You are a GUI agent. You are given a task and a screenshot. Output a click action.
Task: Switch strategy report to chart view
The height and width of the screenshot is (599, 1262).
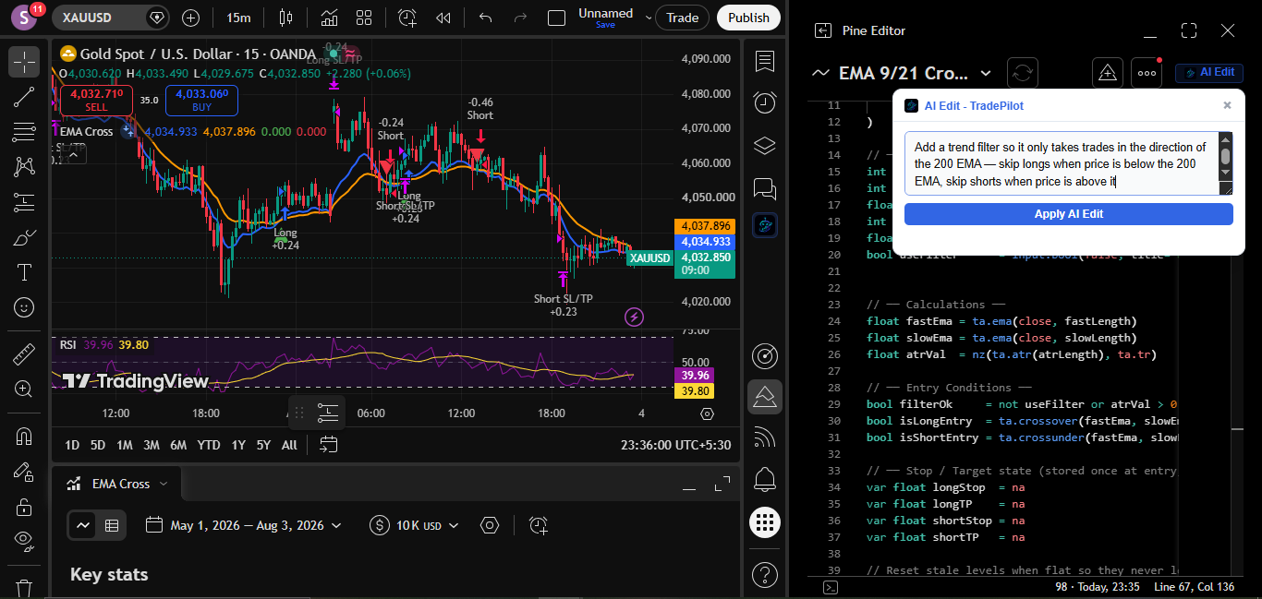point(83,525)
